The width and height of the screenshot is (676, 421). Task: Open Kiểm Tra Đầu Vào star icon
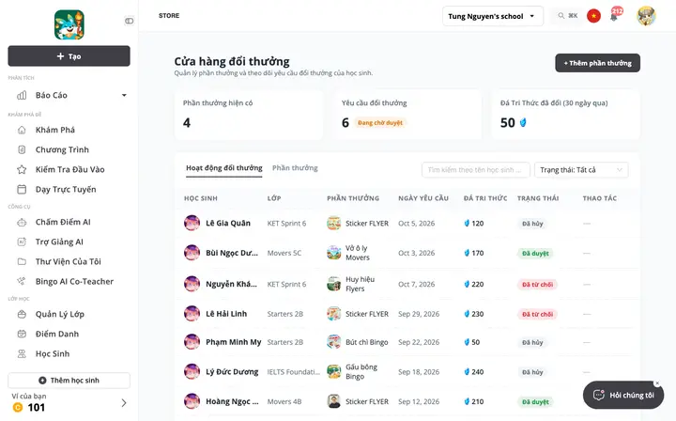(x=22, y=169)
